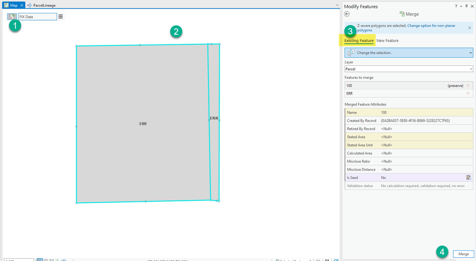This screenshot has width=476, height=261.
Task: Click the Merge button
Action: 463,254
